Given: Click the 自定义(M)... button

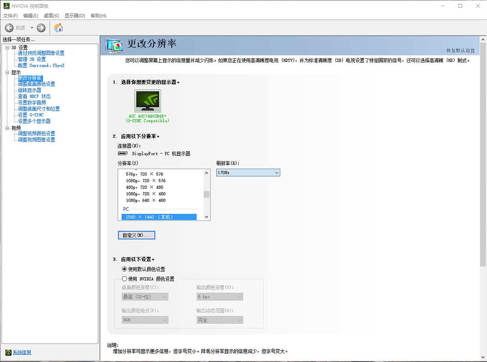Looking at the screenshot, I should (x=136, y=235).
